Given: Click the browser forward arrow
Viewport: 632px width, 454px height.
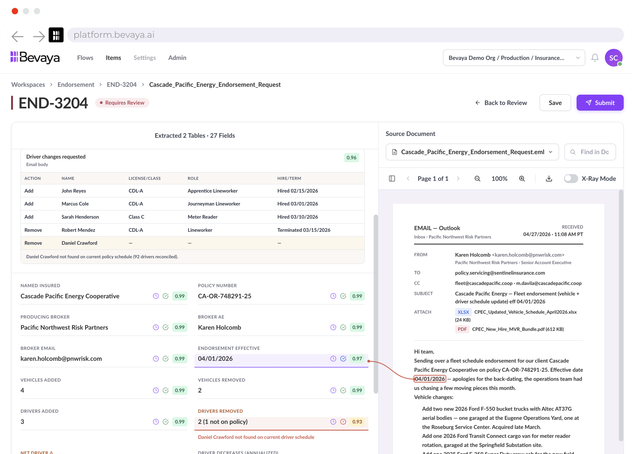Looking at the screenshot, I should [x=39, y=36].
